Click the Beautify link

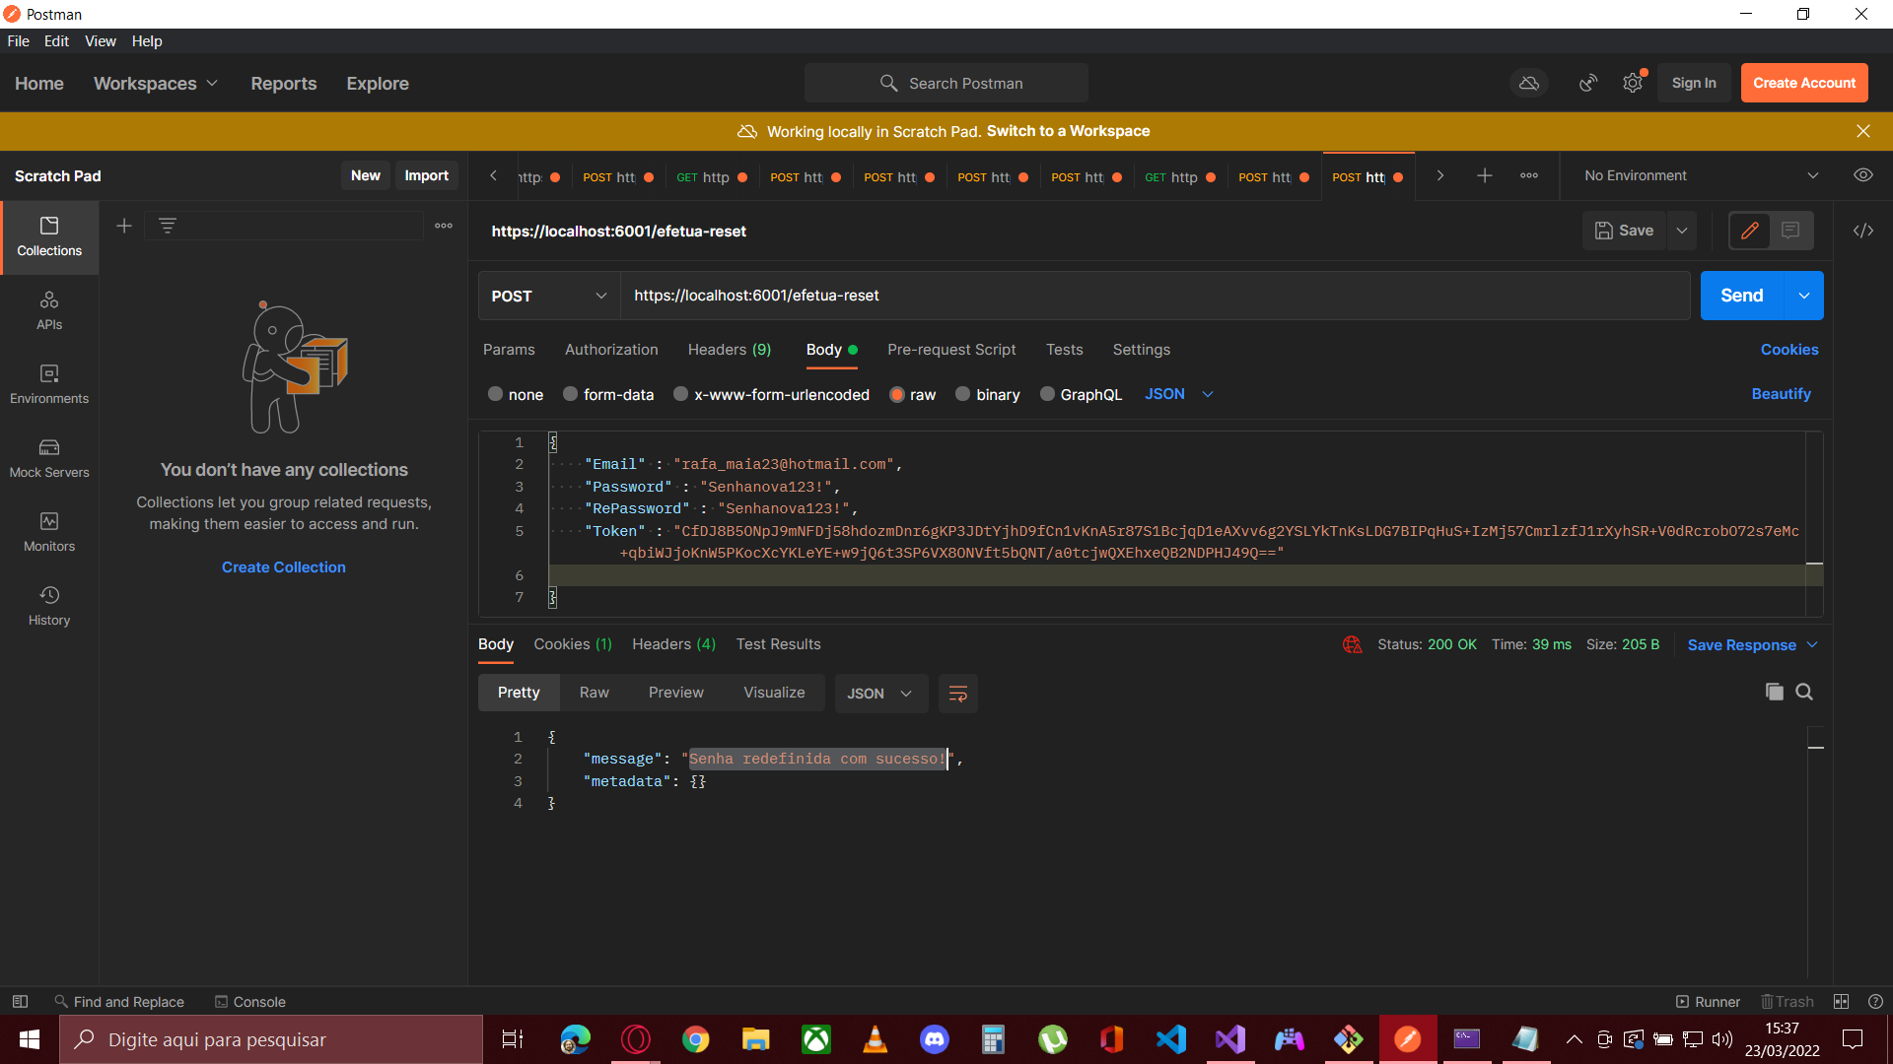click(x=1781, y=394)
